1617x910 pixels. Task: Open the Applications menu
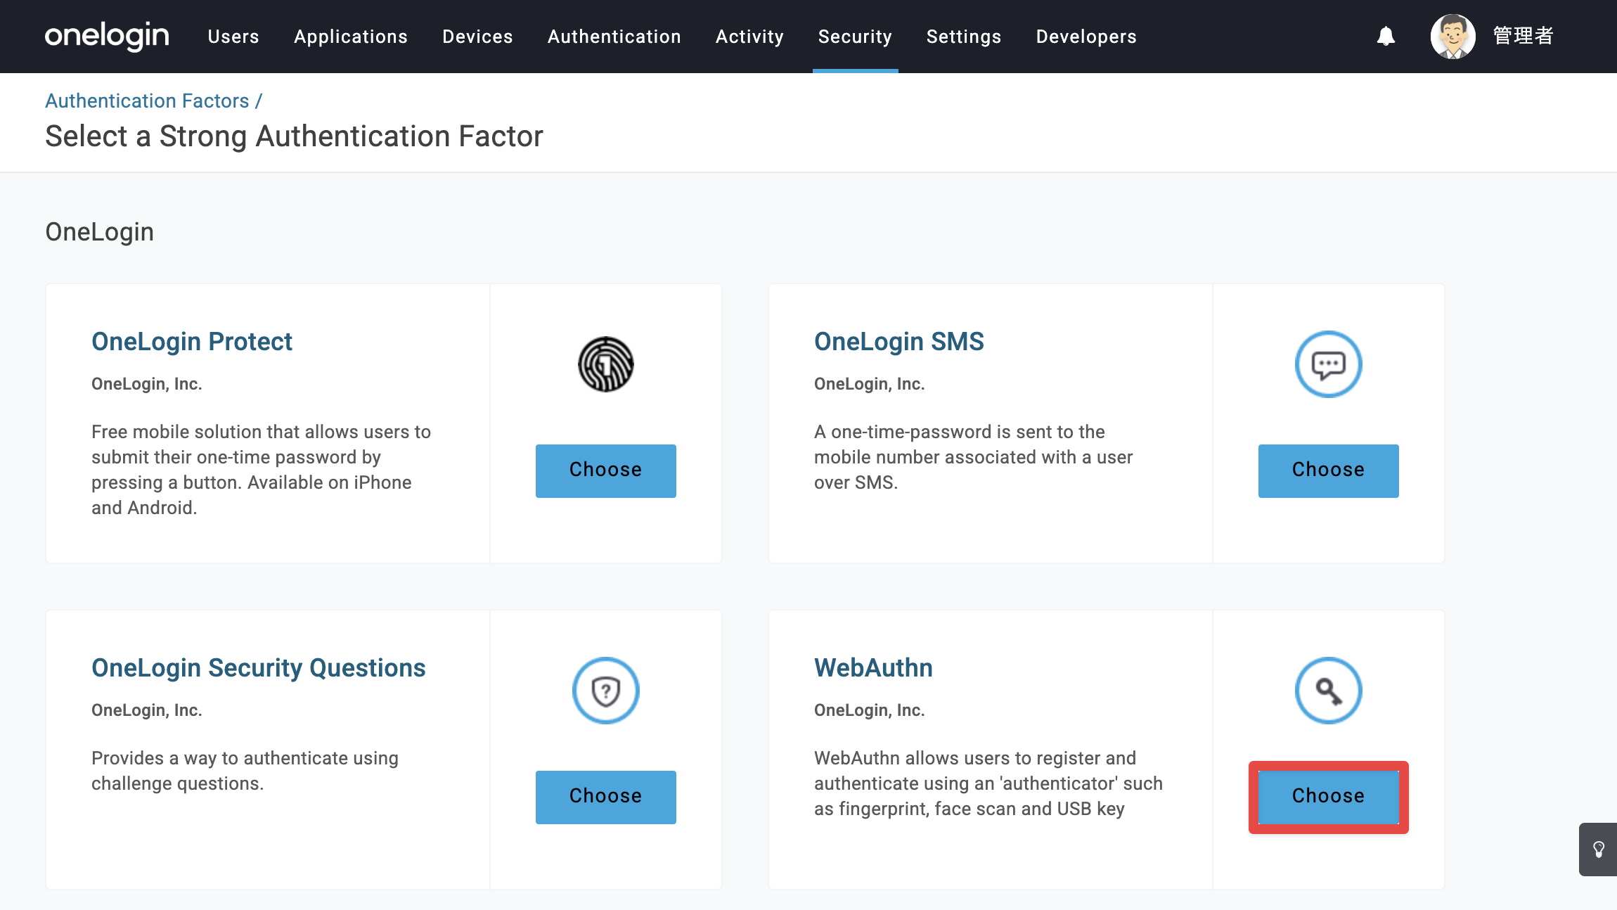click(x=351, y=37)
